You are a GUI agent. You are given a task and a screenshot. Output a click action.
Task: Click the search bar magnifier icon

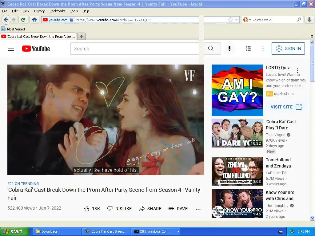click(299, 20)
